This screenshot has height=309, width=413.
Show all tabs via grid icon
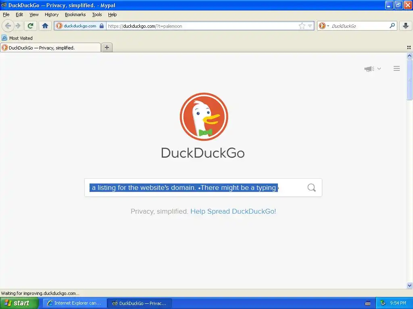click(409, 47)
